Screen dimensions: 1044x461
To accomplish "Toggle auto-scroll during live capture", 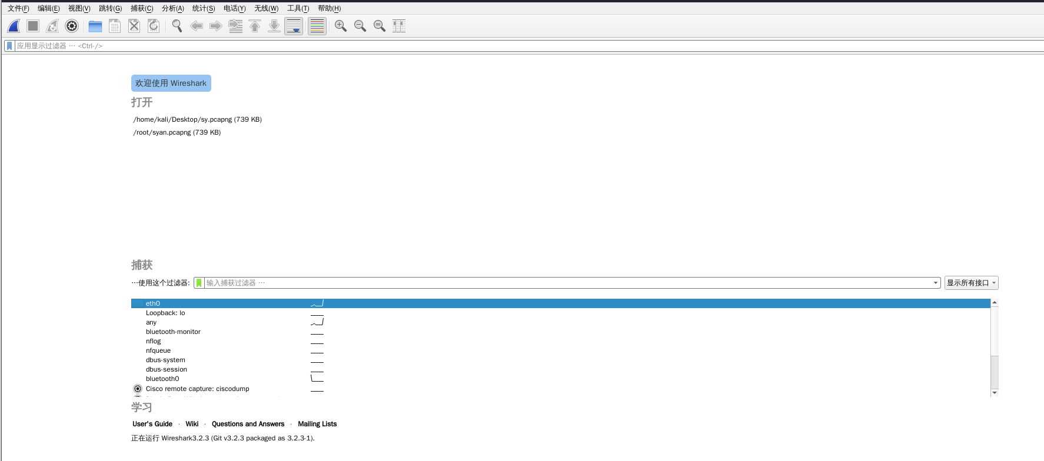I will (294, 26).
